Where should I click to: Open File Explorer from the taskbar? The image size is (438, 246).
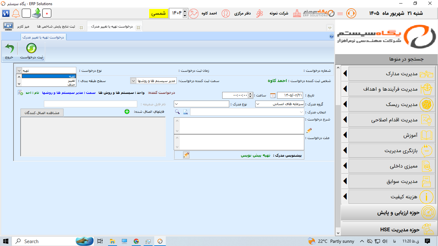[x=112, y=241]
